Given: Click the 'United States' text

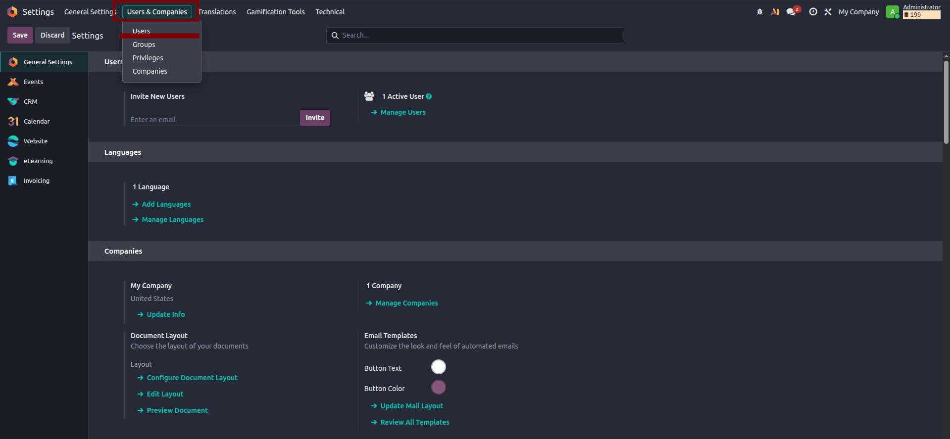Looking at the screenshot, I should pyautogui.click(x=152, y=299).
